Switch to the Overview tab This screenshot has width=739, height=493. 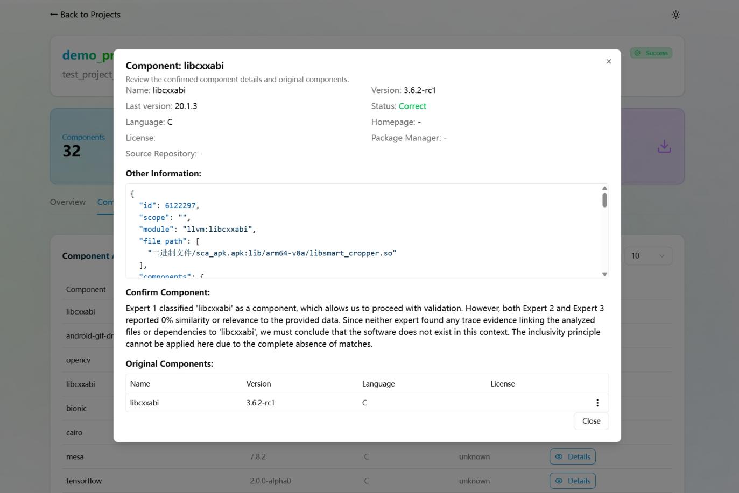[x=68, y=202]
